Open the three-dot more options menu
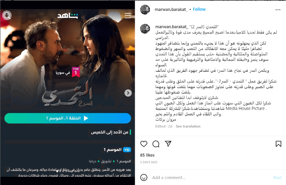Viewport: 286px width, 185px height. [x=278, y=10]
